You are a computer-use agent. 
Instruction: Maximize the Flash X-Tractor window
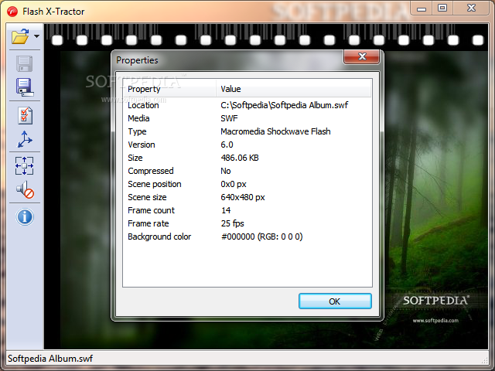pyautogui.click(x=442, y=9)
